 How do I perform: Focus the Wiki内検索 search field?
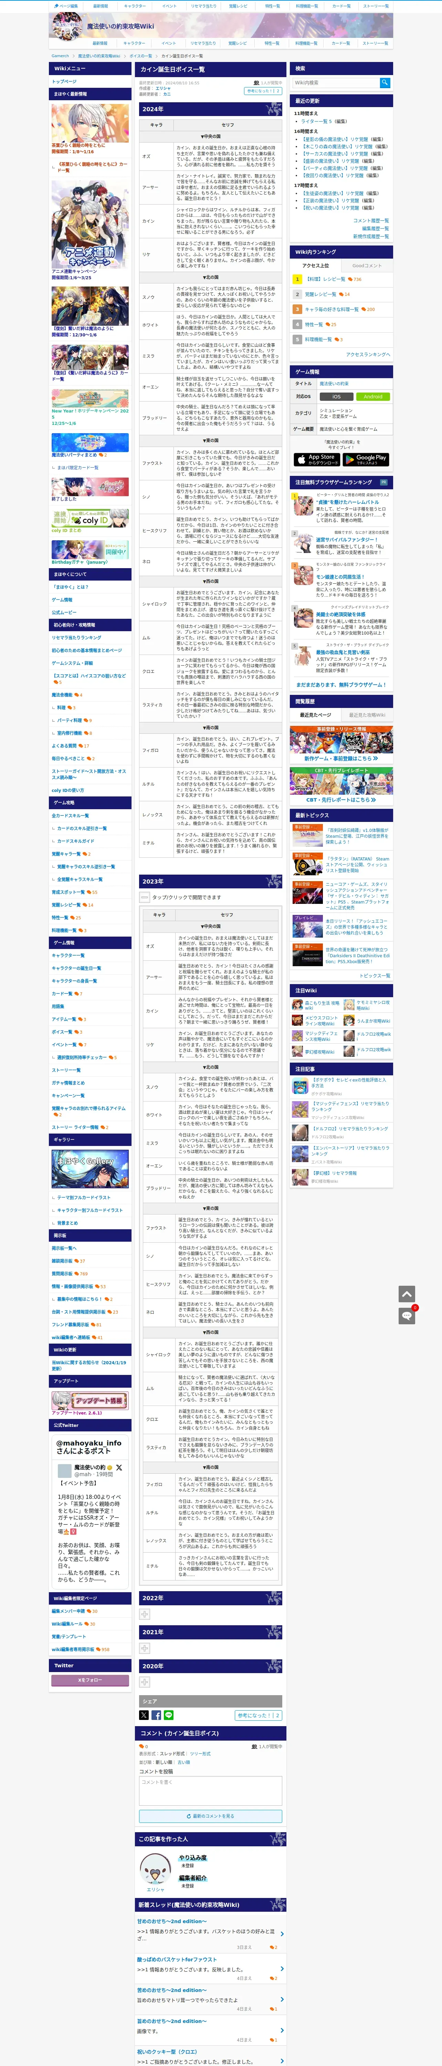pos(335,83)
